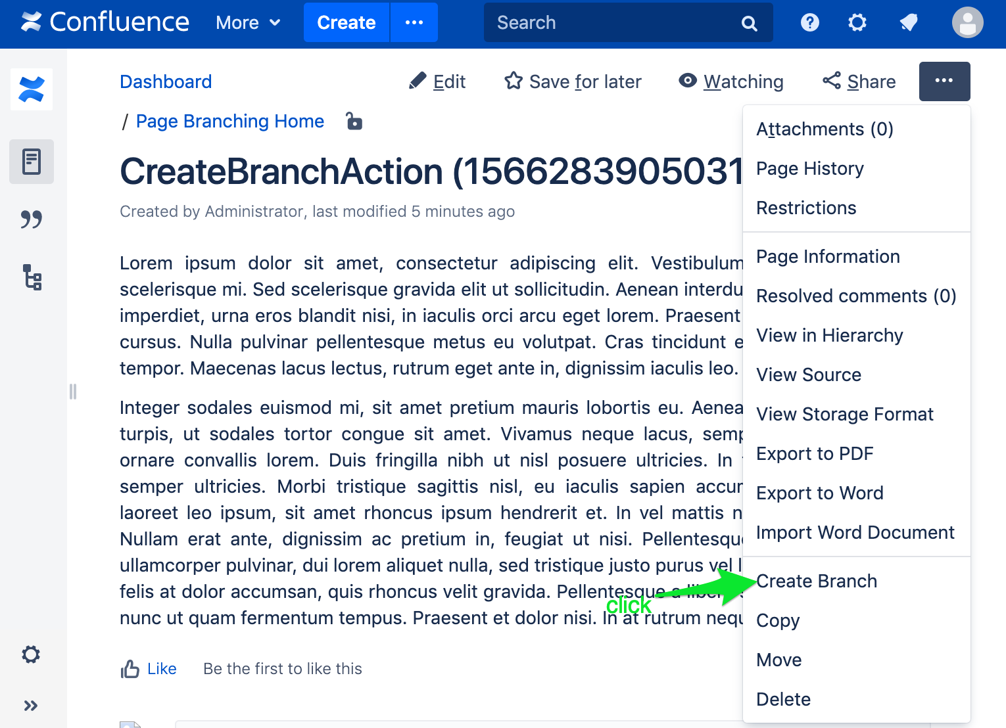This screenshot has height=728, width=1006.
Task: Open the administration gear in header
Action: 857,23
